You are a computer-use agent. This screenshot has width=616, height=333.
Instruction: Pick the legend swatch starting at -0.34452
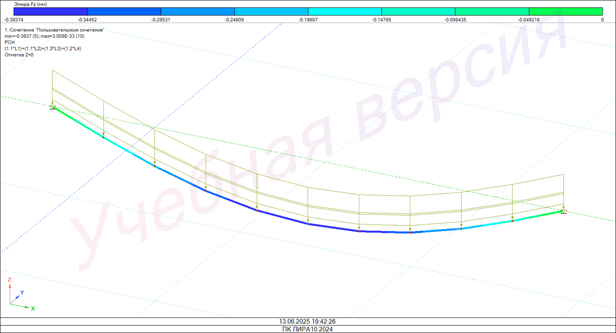click(124, 11)
